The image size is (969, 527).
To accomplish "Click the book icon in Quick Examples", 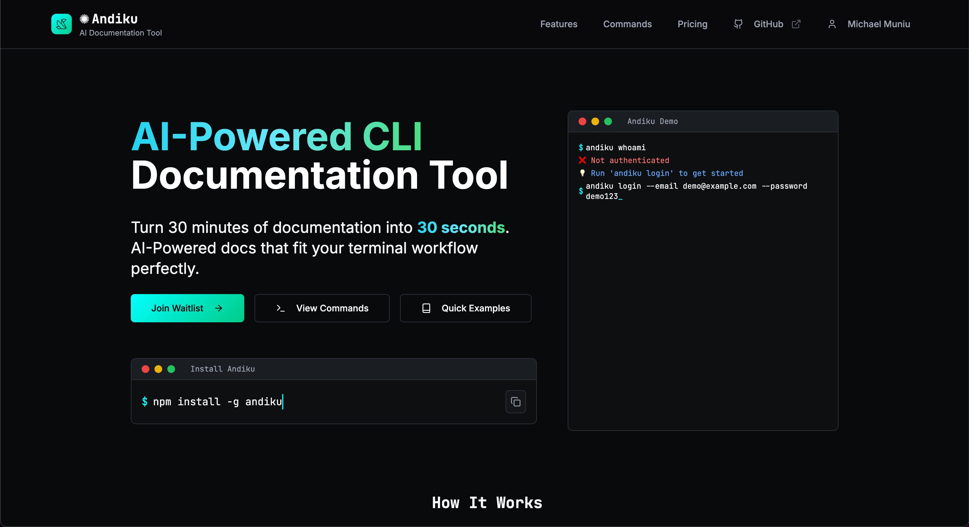I will (x=426, y=308).
